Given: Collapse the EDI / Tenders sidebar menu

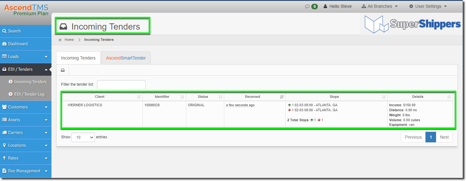Looking at the screenshot, I should click(46, 69).
